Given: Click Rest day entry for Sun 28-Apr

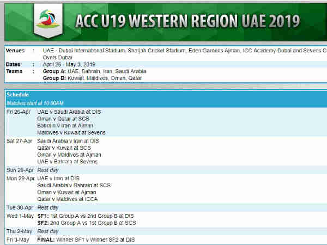Looking at the screenshot, I should 48,170.
